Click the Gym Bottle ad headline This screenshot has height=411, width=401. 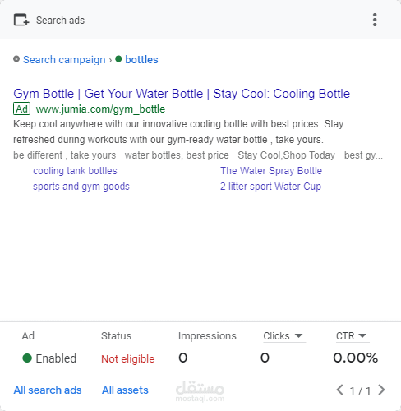point(182,94)
